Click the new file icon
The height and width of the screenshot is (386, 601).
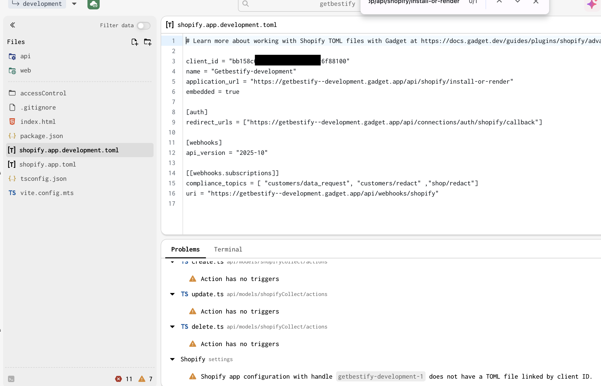click(x=134, y=42)
